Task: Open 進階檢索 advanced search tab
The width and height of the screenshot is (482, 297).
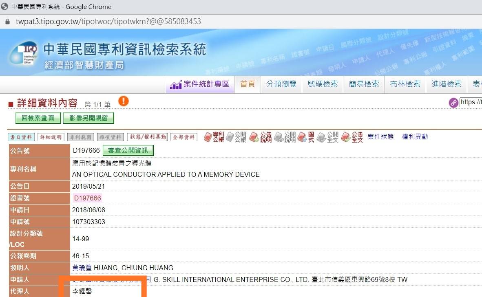Action: (447, 84)
